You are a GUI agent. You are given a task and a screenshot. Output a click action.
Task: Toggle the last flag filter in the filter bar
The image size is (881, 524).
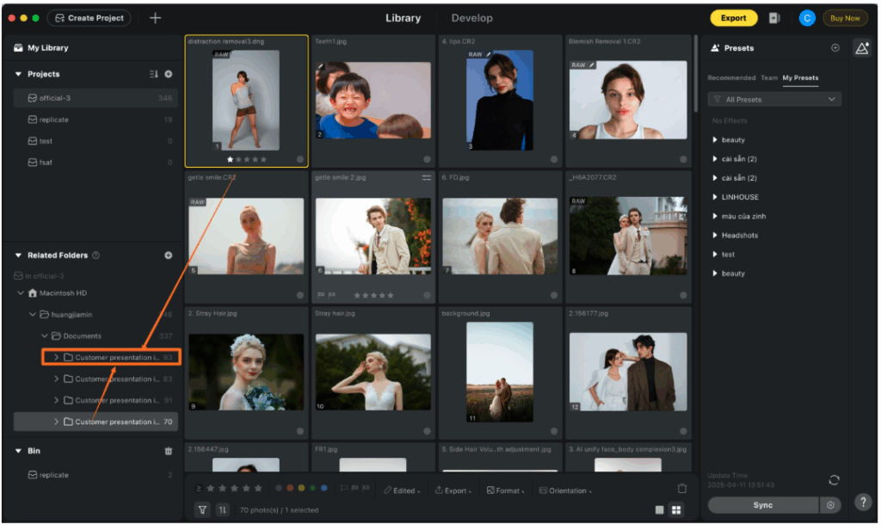pyautogui.click(x=365, y=489)
